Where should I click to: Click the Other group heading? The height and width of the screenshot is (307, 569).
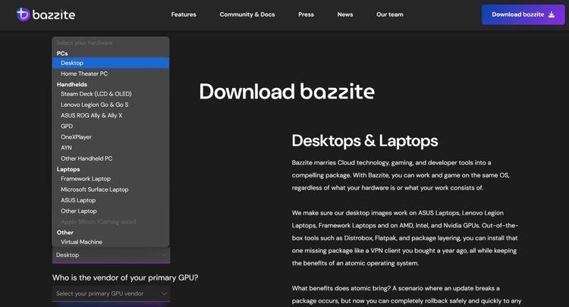point(65,232)
